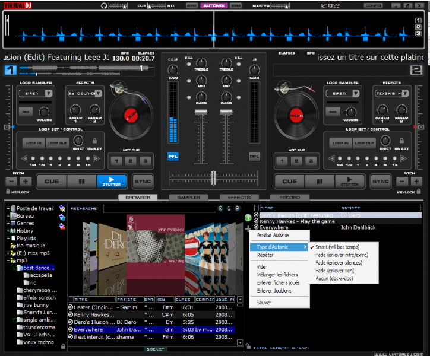Click the CUE button on the left deck

point(51,182)
